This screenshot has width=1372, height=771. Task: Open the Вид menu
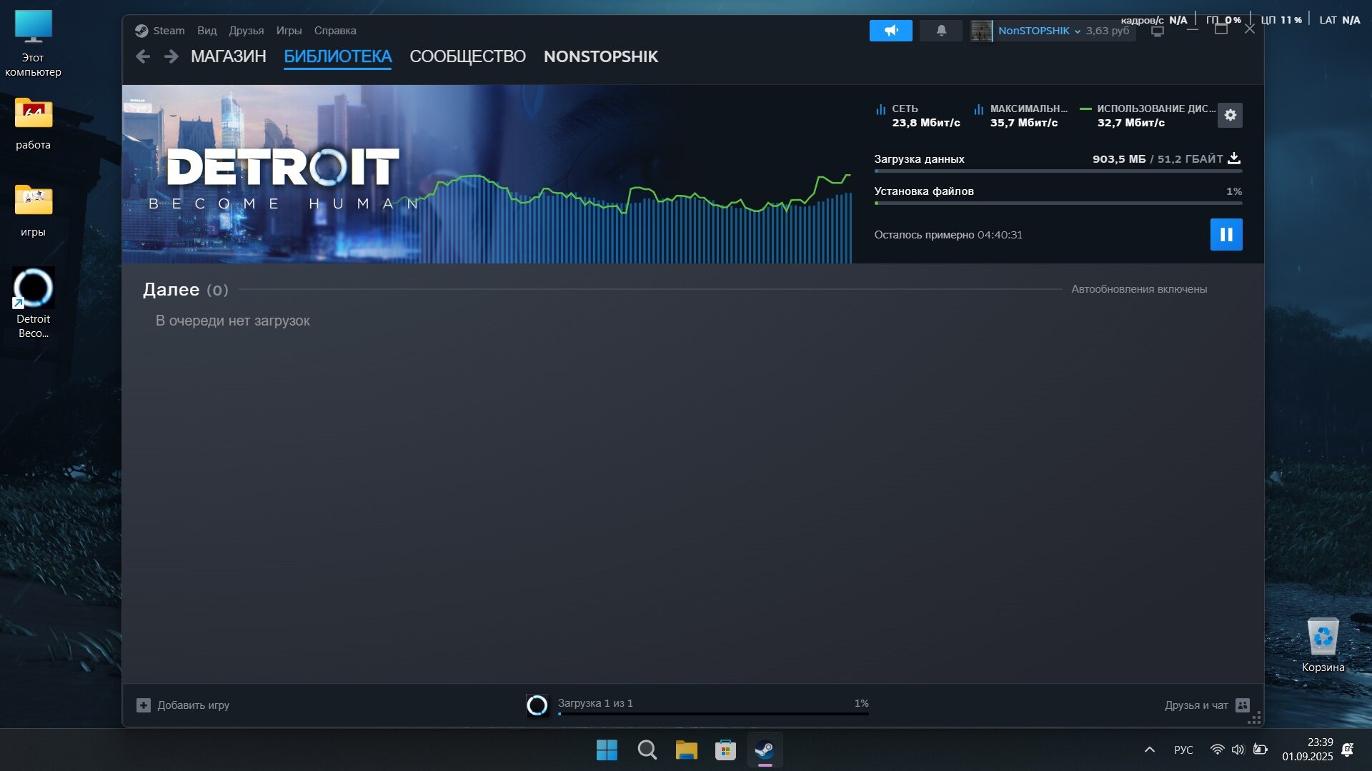(207, 31)
